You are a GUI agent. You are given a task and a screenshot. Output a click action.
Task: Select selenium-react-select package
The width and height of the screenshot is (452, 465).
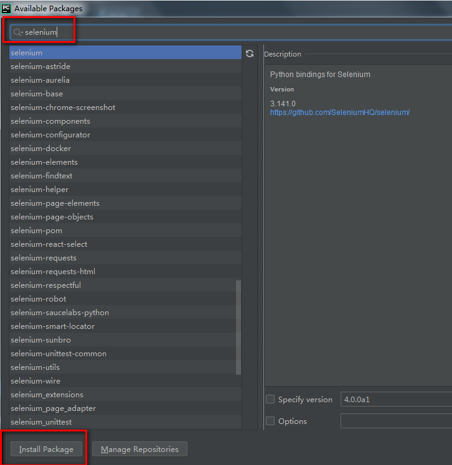(125, 244)
